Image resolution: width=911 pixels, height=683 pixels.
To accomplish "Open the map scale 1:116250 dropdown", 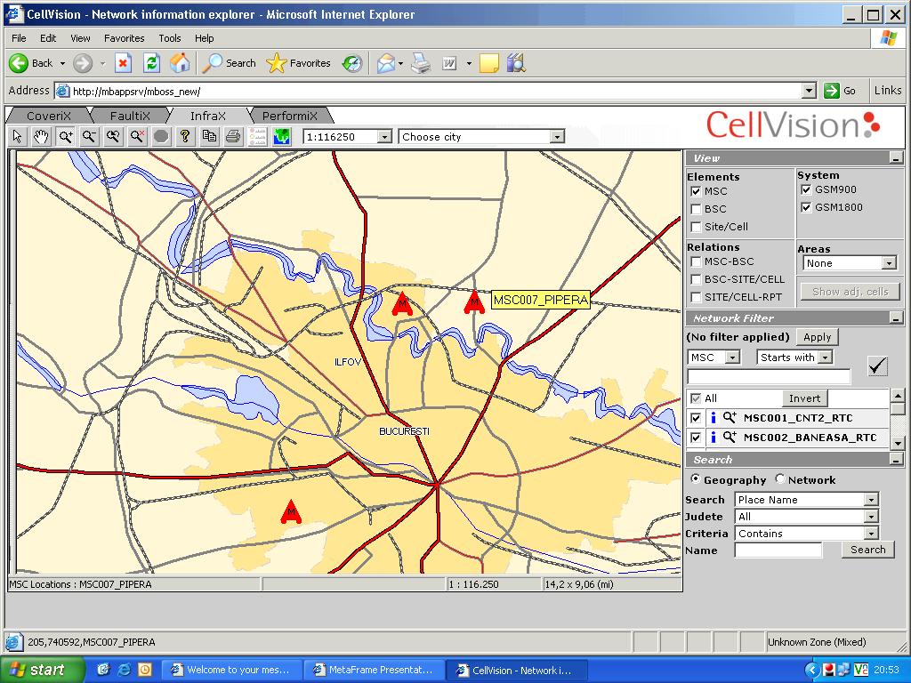I will tap(384, 137).
